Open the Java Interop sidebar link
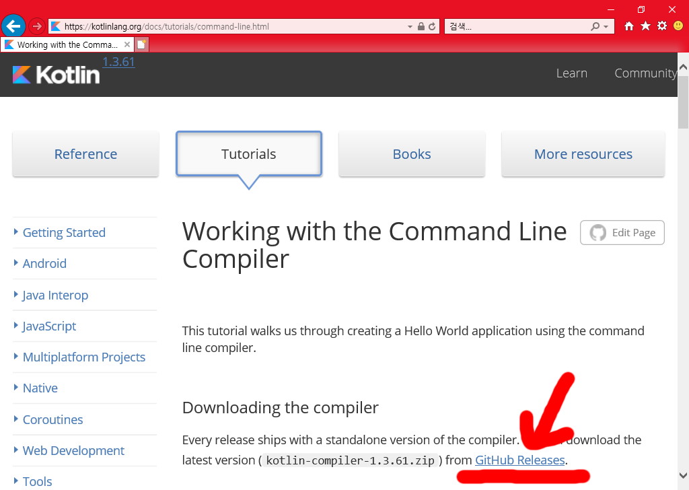Image resolution: width=689 pixels, height=490 pixels. 55,295
